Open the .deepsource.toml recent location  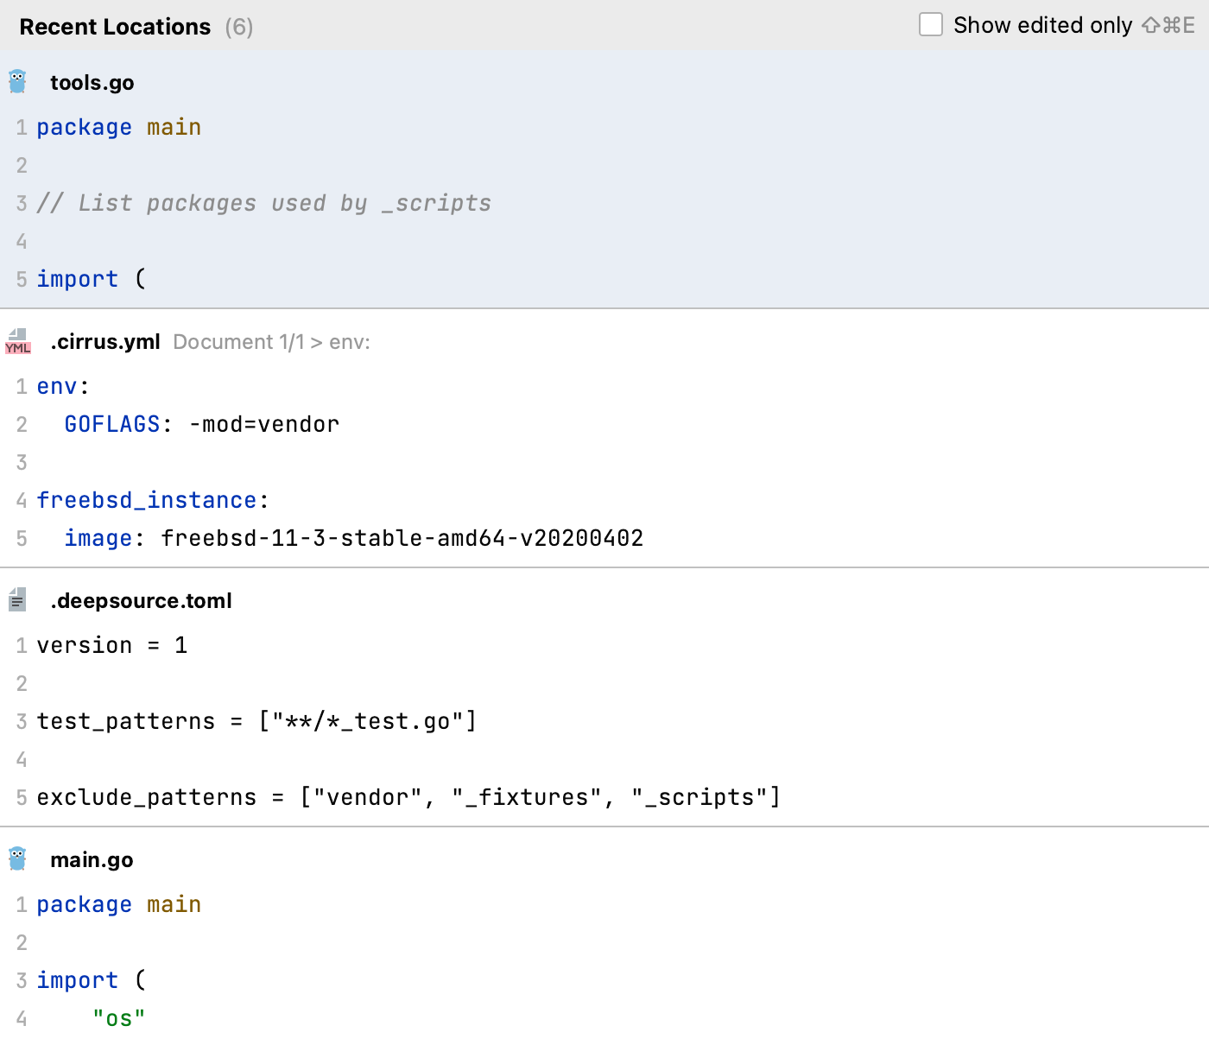tap(141, 601)
